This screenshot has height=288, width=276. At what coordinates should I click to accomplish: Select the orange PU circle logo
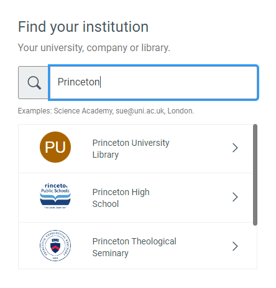[55, 147]
